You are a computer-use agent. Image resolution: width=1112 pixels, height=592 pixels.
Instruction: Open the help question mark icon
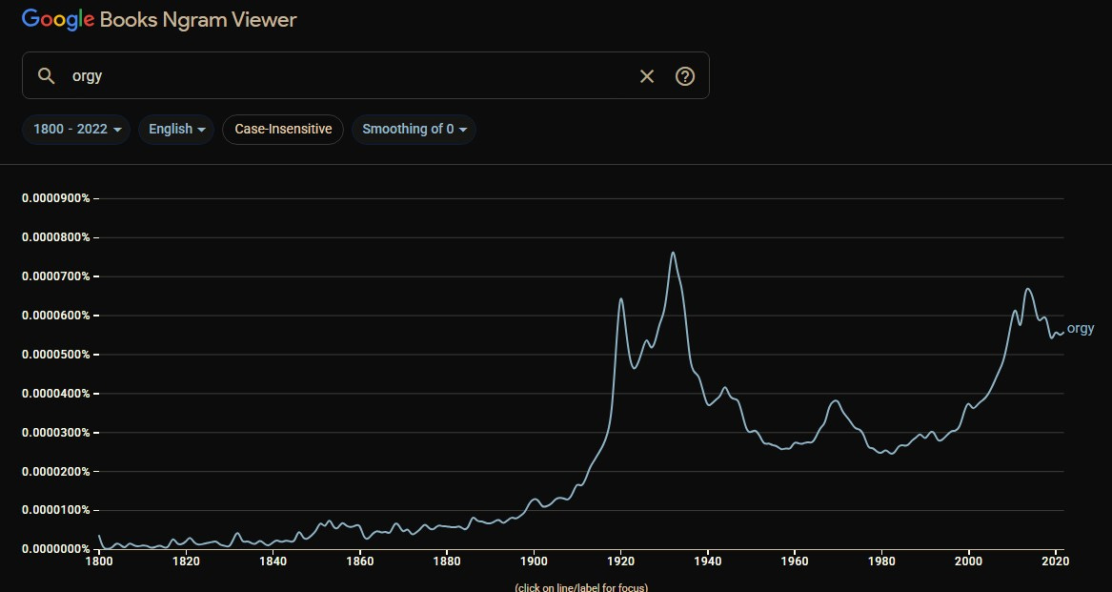click(684, 76)
